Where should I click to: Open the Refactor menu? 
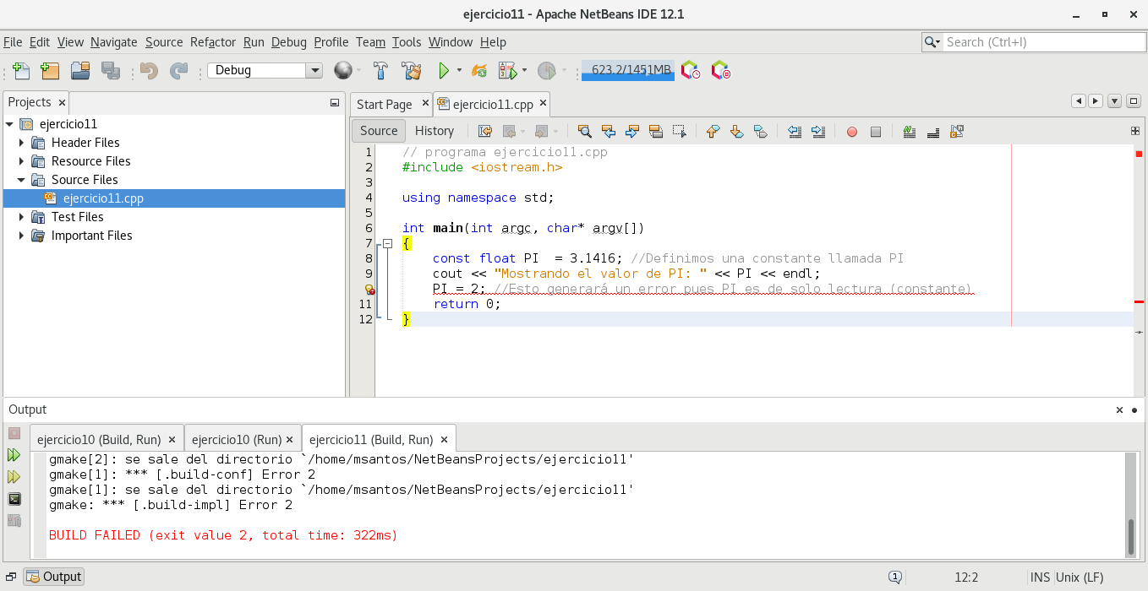213,42
